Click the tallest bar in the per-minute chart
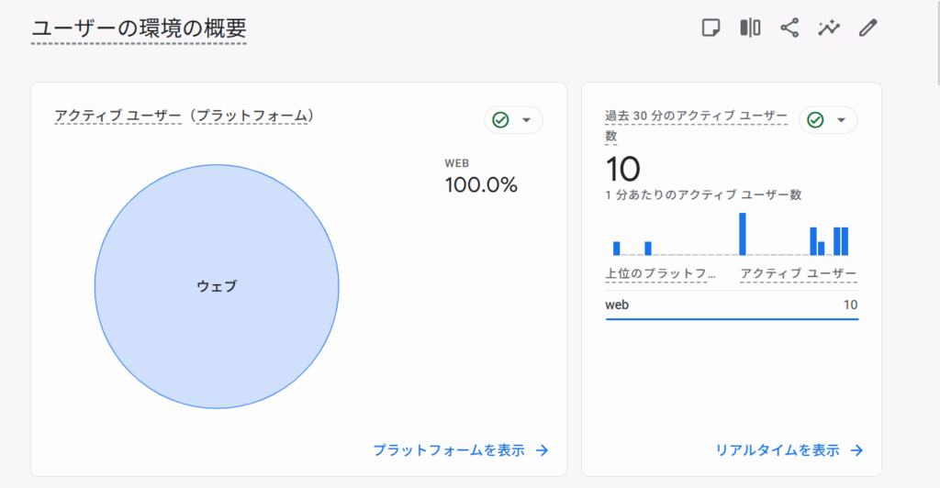The height and width of the screenshot is (488, 940). [x=743, y=234]
